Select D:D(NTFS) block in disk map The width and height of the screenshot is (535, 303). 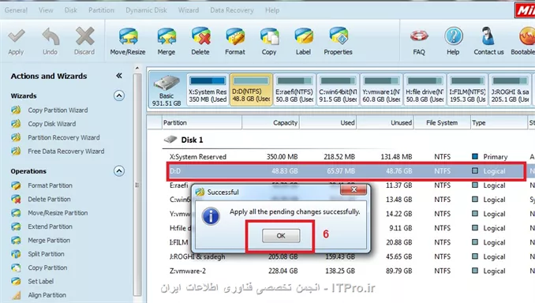click(x=251, y=91)
